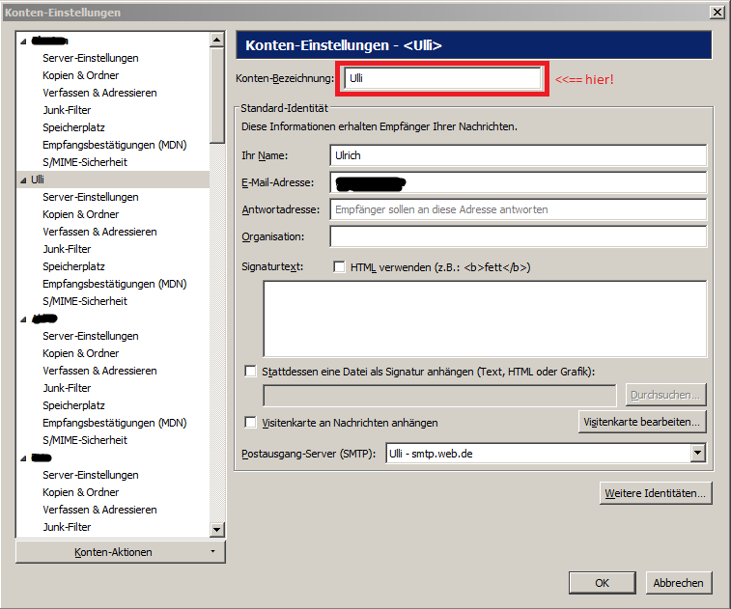
Task: Click the account list scrollbar down arrow
Action: 217,529
